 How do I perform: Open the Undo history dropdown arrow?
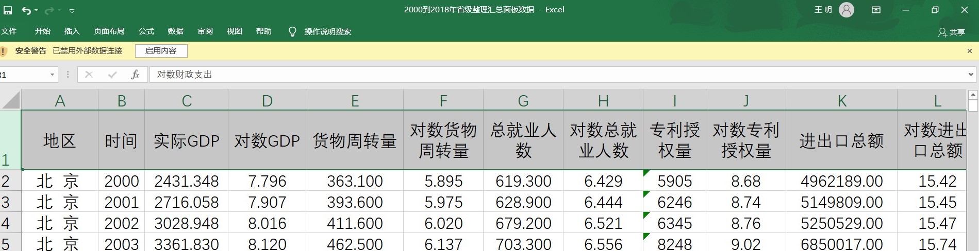coord(36,10)
